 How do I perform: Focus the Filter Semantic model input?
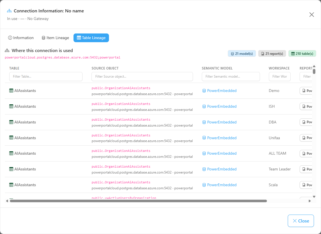pos(231,76)
